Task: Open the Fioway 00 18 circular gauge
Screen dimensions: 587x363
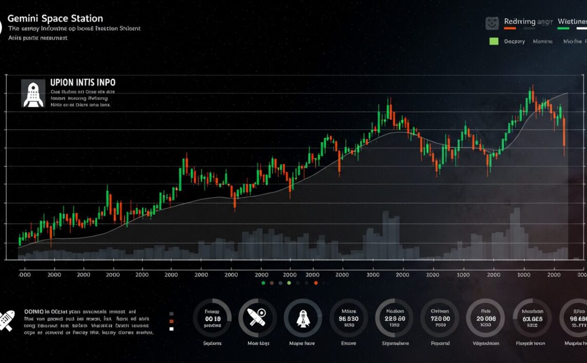Action: coord(212,318)
